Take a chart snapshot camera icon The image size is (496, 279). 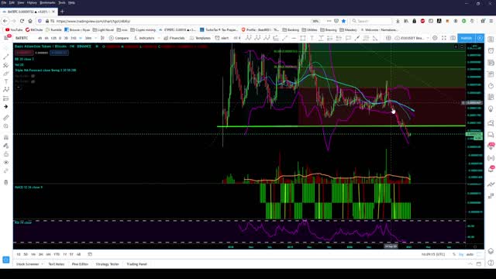453,38
